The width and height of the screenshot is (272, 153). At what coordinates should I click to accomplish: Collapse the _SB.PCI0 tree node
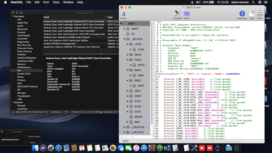click(x=124, y=39)
